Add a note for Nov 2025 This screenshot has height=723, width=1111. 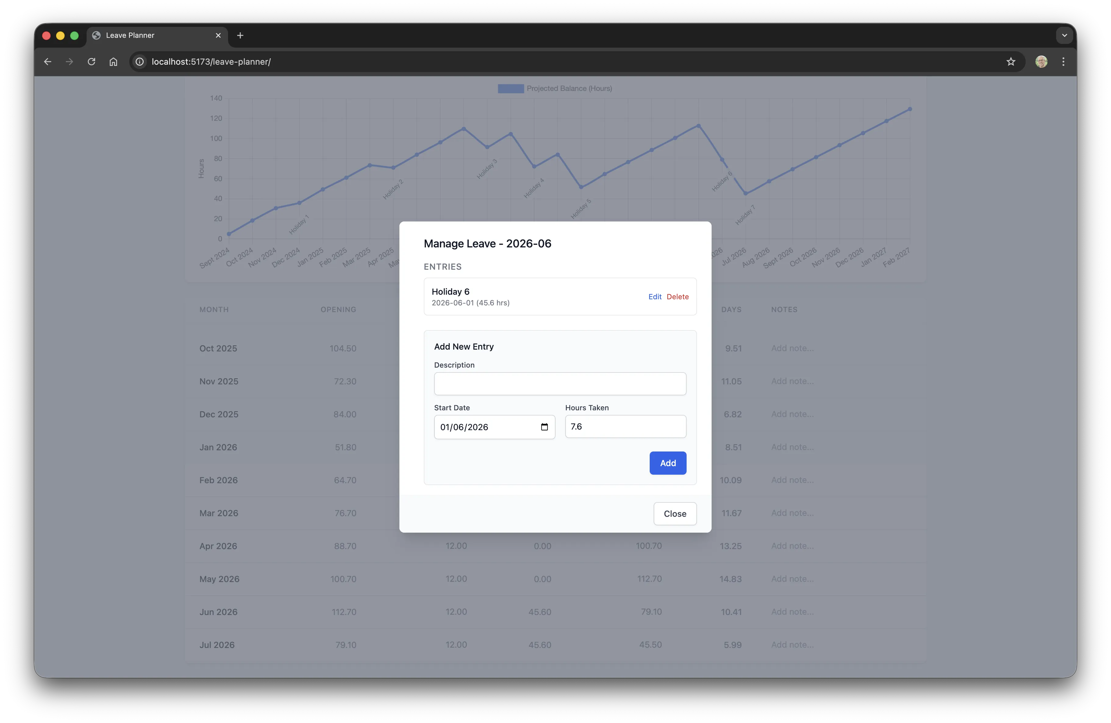point(792,381)
